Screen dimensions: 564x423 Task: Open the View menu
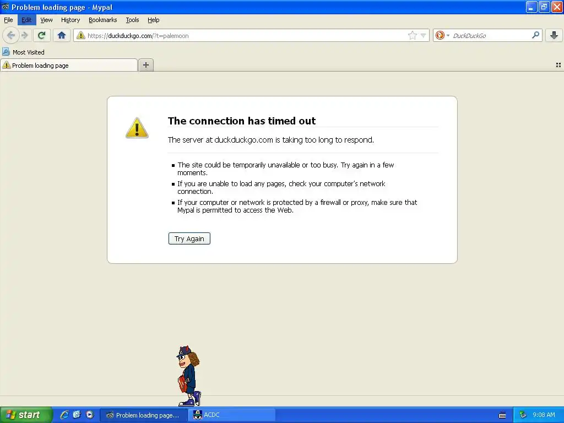(x=46, y=20)
